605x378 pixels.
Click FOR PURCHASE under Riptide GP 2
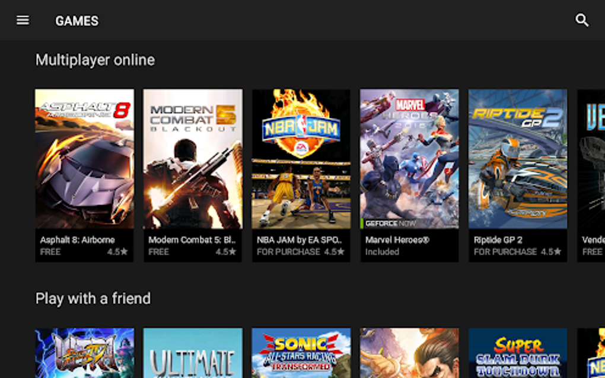coord(505,252)
